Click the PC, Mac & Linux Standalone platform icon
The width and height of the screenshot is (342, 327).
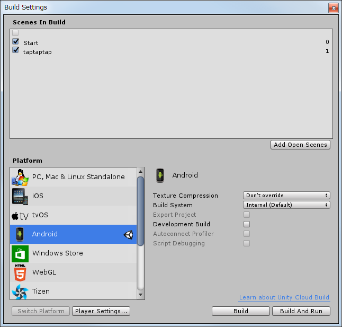(20, 177)
